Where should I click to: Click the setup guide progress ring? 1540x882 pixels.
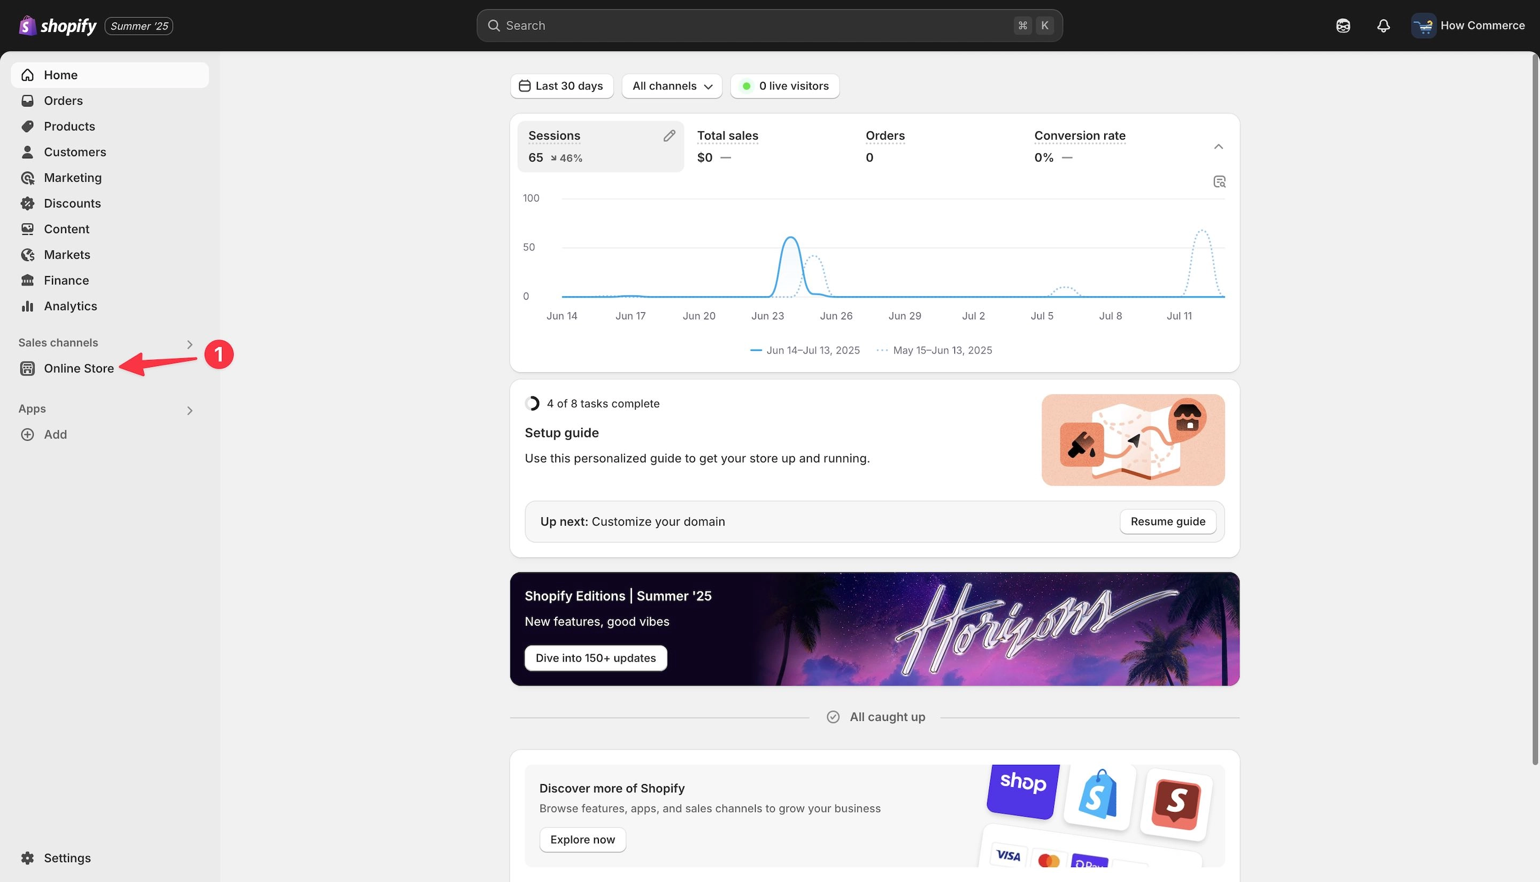pos(532,403)
